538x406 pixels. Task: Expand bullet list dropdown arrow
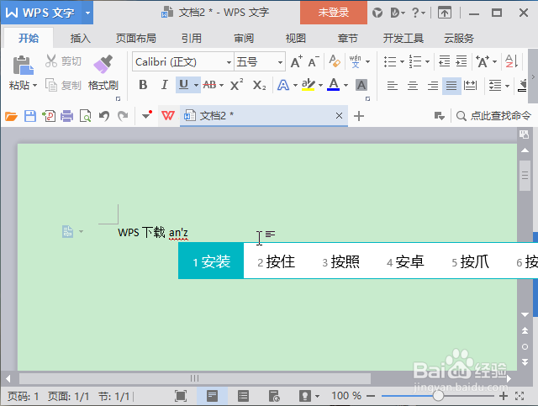pos(402,61)
